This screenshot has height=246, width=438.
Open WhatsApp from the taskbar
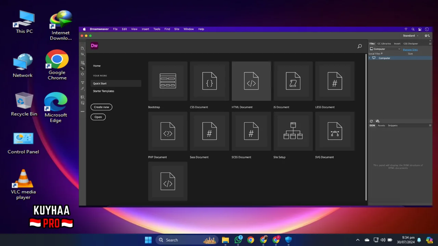[x=238, y=240]
